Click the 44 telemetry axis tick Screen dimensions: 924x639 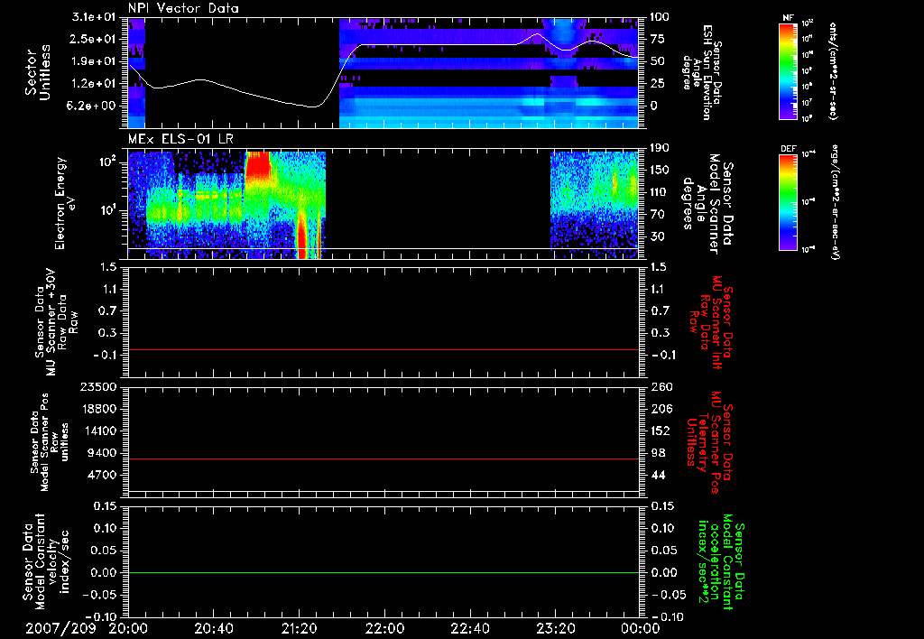657,476
